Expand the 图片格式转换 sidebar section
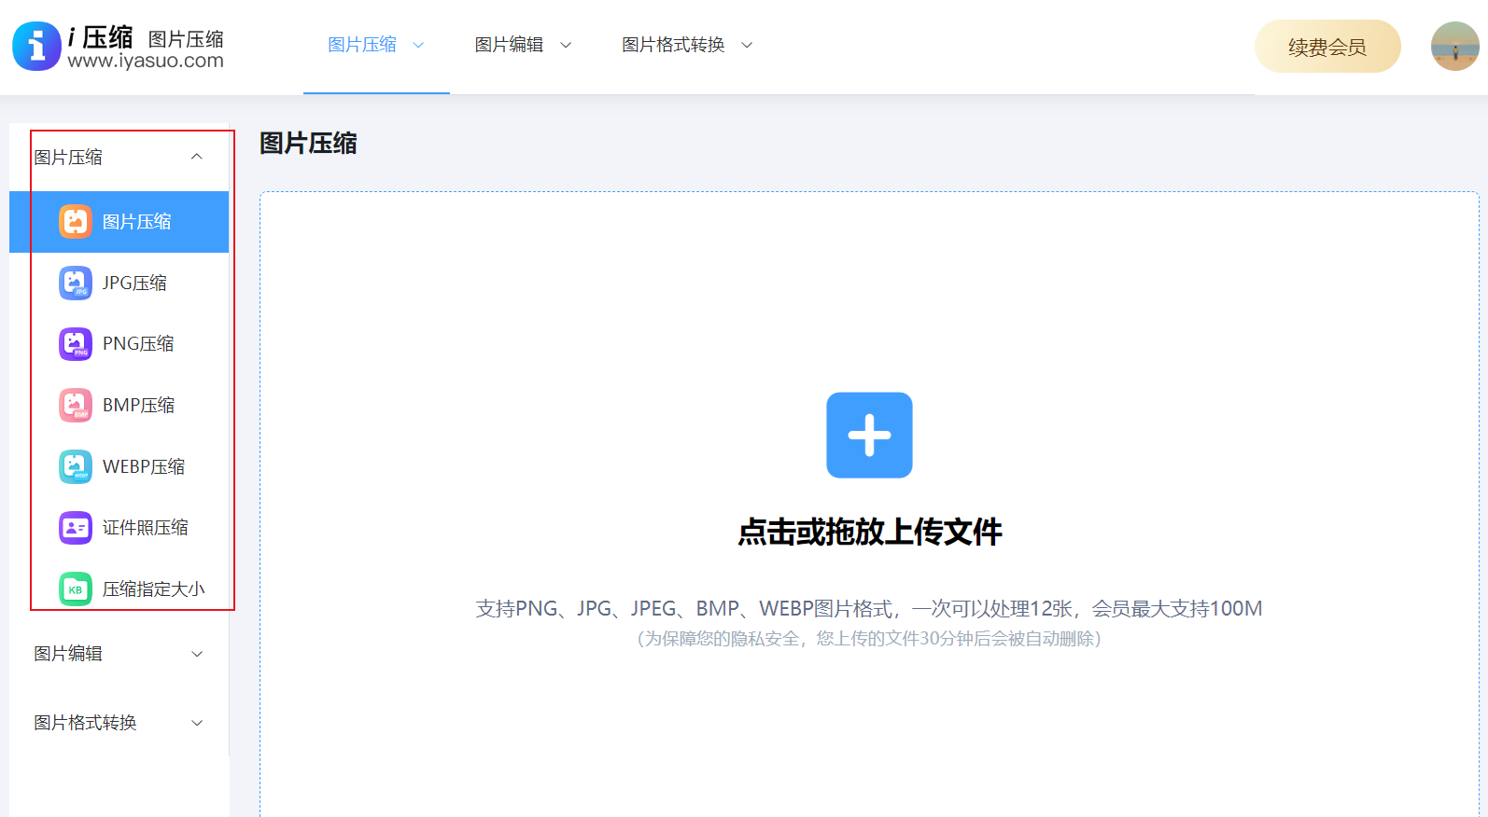 197,723
